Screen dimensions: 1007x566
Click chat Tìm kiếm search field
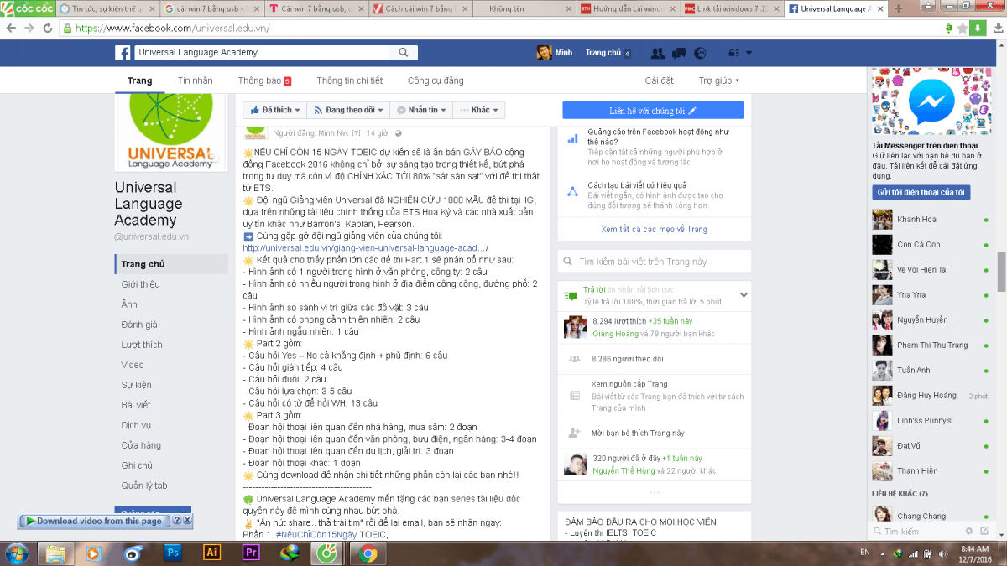[x=915, y=532]
